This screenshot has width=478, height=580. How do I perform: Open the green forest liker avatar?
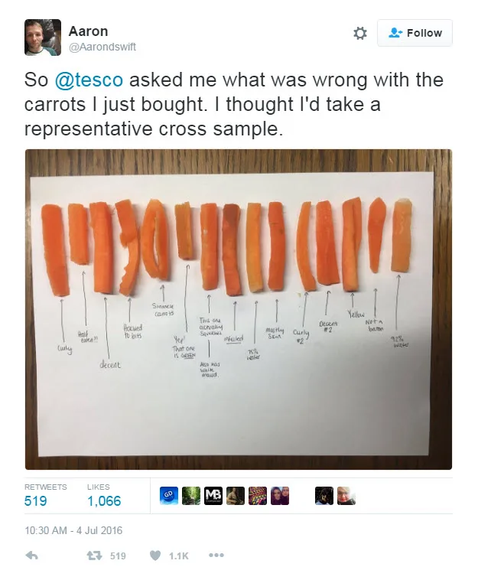tap(191, 496)
